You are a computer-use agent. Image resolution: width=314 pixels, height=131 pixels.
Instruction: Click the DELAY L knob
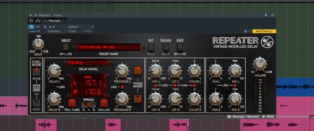pos(54,71)
